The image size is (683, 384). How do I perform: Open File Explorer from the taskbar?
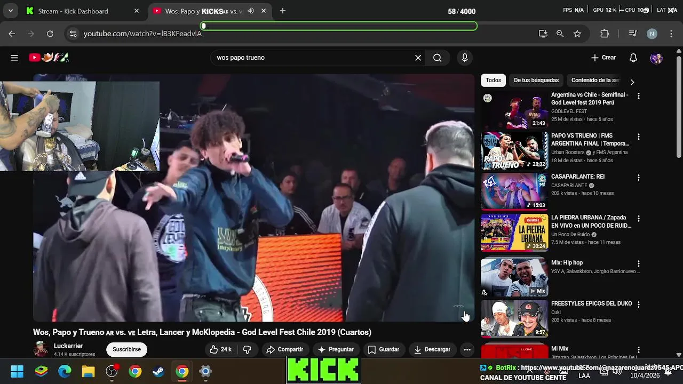coord(88,371)
